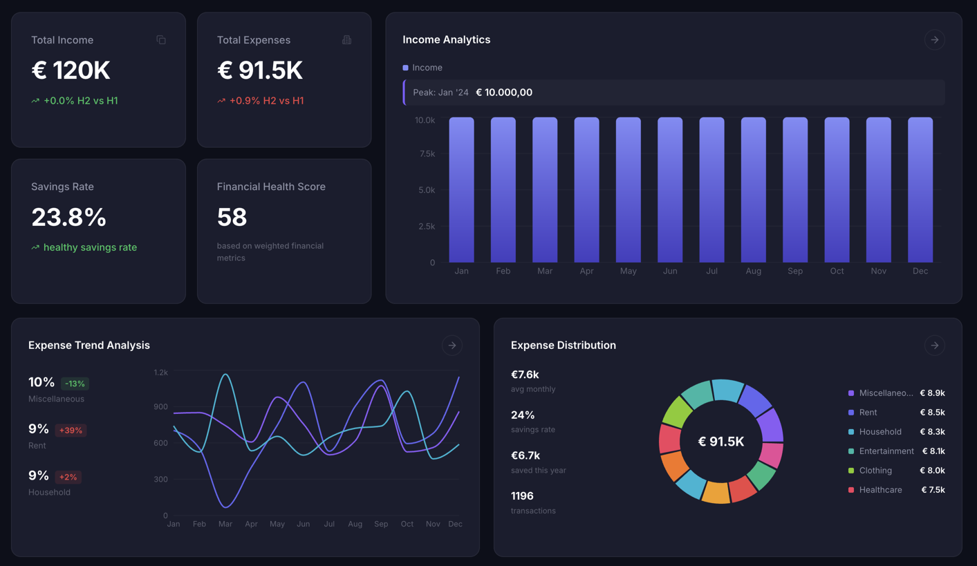Click the -13% Miscellaneous change badge
The image size is (977, 566).
(75, 384)
